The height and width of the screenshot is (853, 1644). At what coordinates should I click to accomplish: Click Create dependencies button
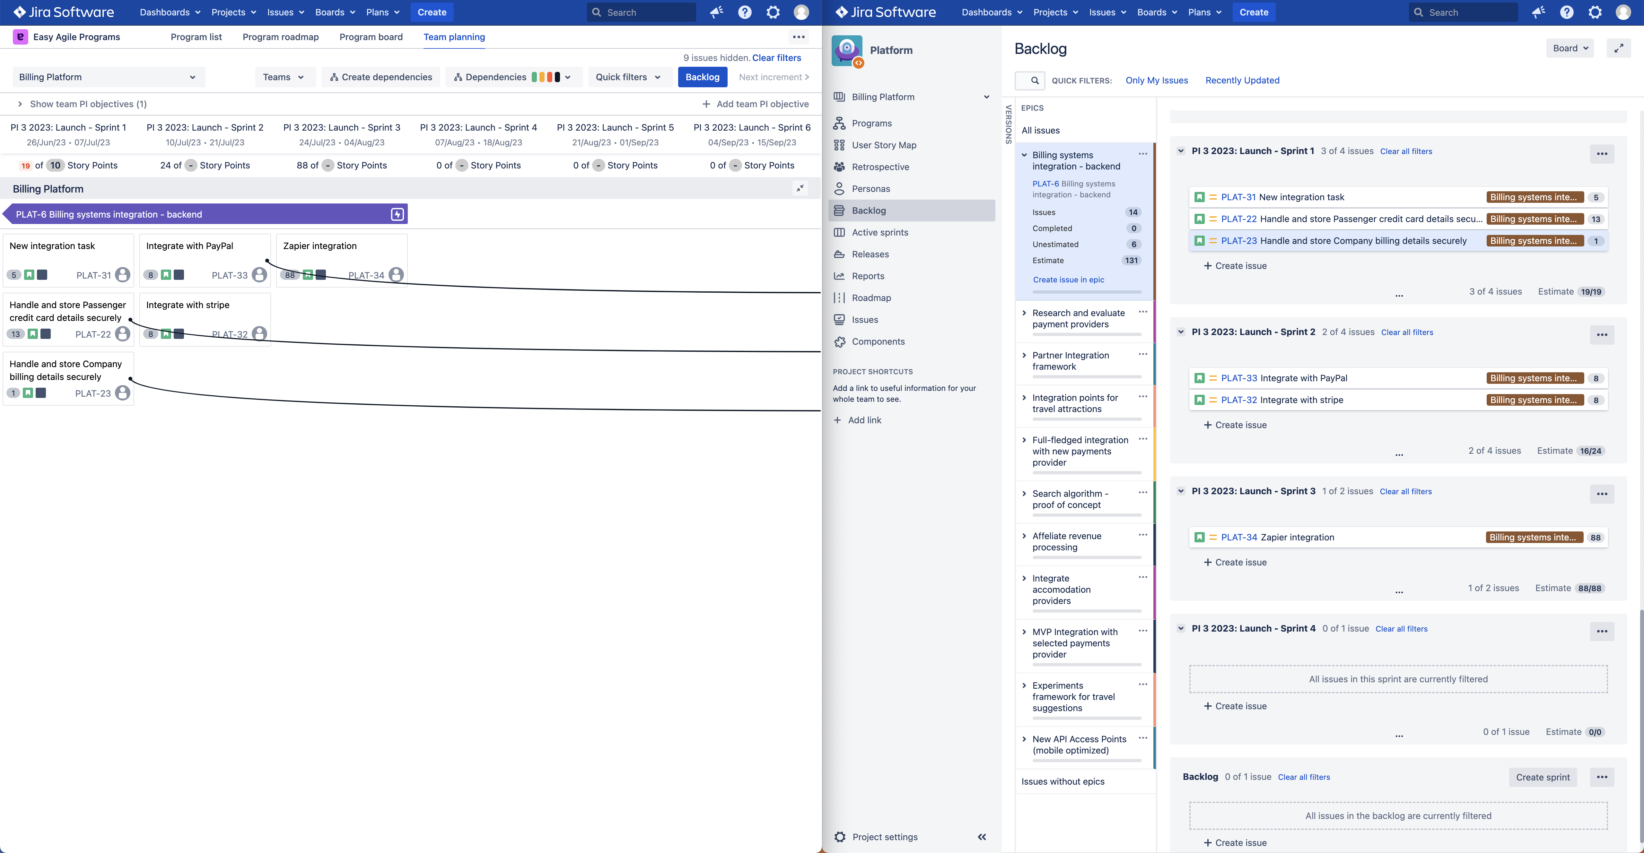381,77
